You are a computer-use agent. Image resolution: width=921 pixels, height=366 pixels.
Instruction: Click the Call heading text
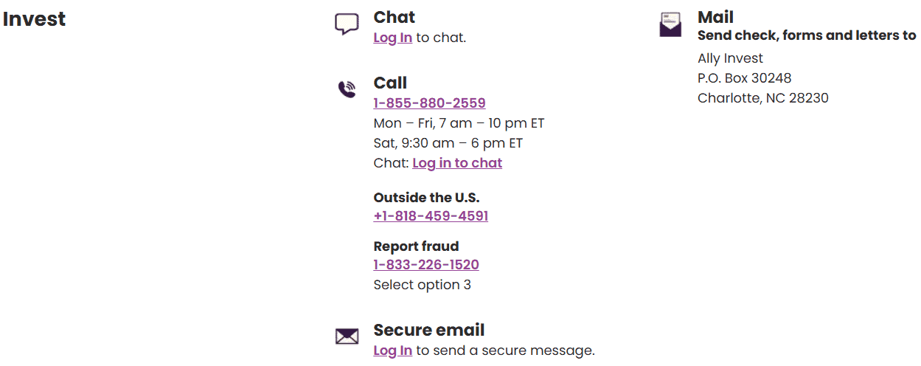pos(390,83)
